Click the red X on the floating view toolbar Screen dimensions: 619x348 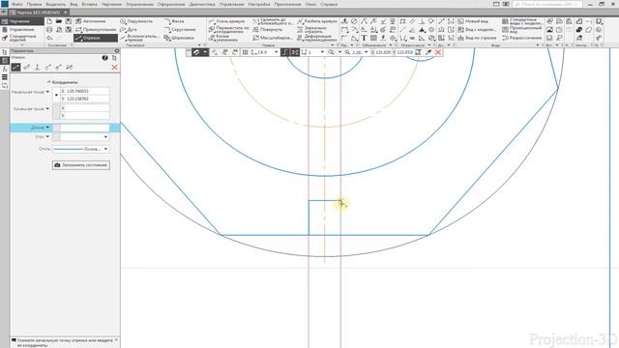[x=438, y=52]
